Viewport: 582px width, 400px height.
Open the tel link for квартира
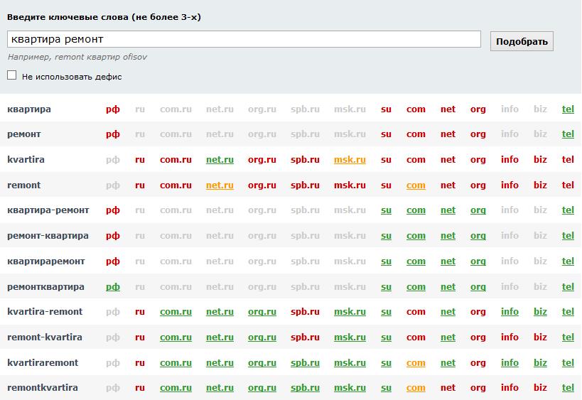coord(568,109)
